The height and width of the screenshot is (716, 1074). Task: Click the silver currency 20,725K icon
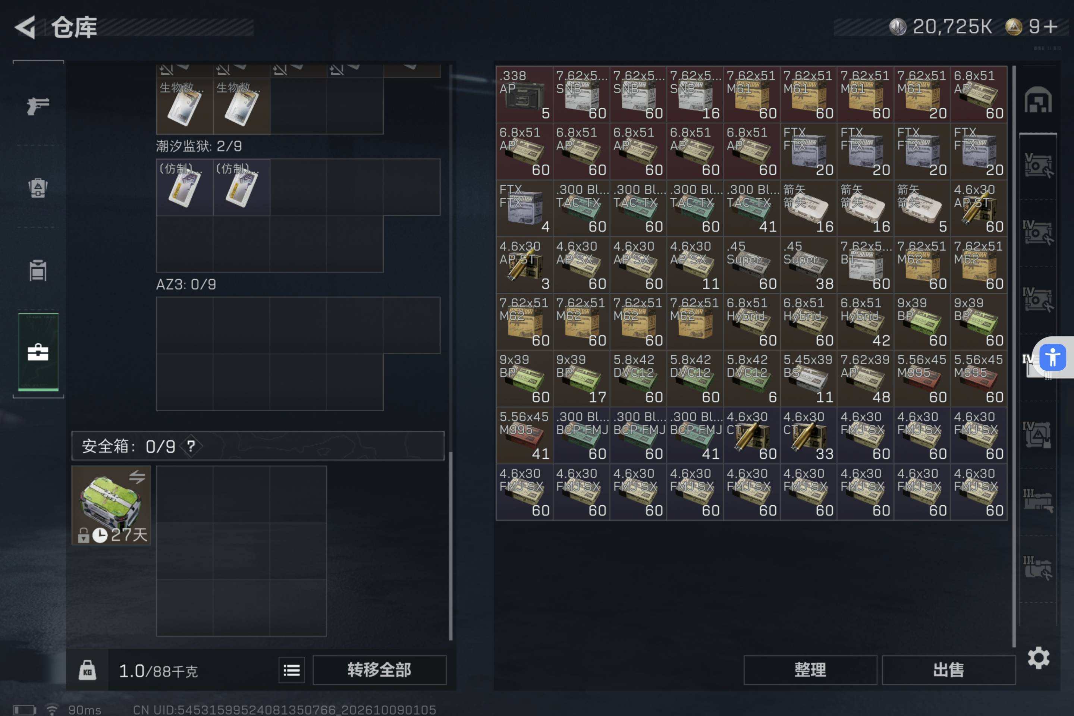coord(898,26)
